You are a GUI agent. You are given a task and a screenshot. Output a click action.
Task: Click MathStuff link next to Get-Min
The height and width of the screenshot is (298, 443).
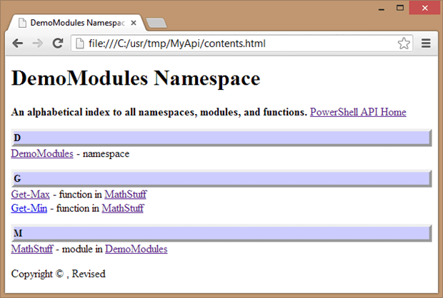tap(123, 208)
